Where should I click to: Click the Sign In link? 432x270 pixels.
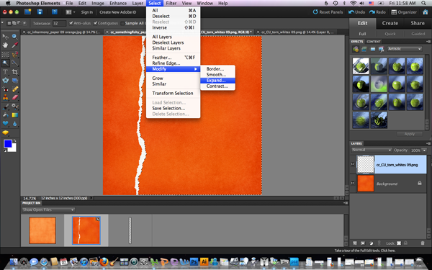tap(87, 12)
